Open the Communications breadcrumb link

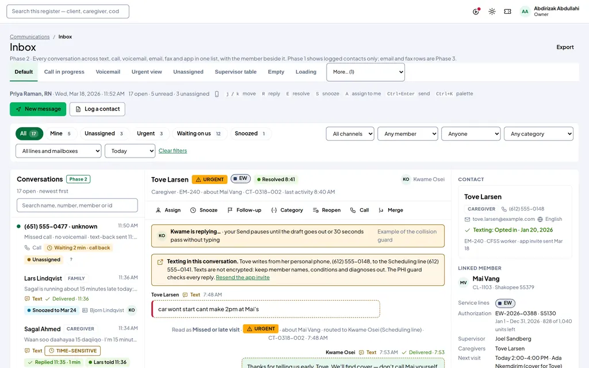30,37
